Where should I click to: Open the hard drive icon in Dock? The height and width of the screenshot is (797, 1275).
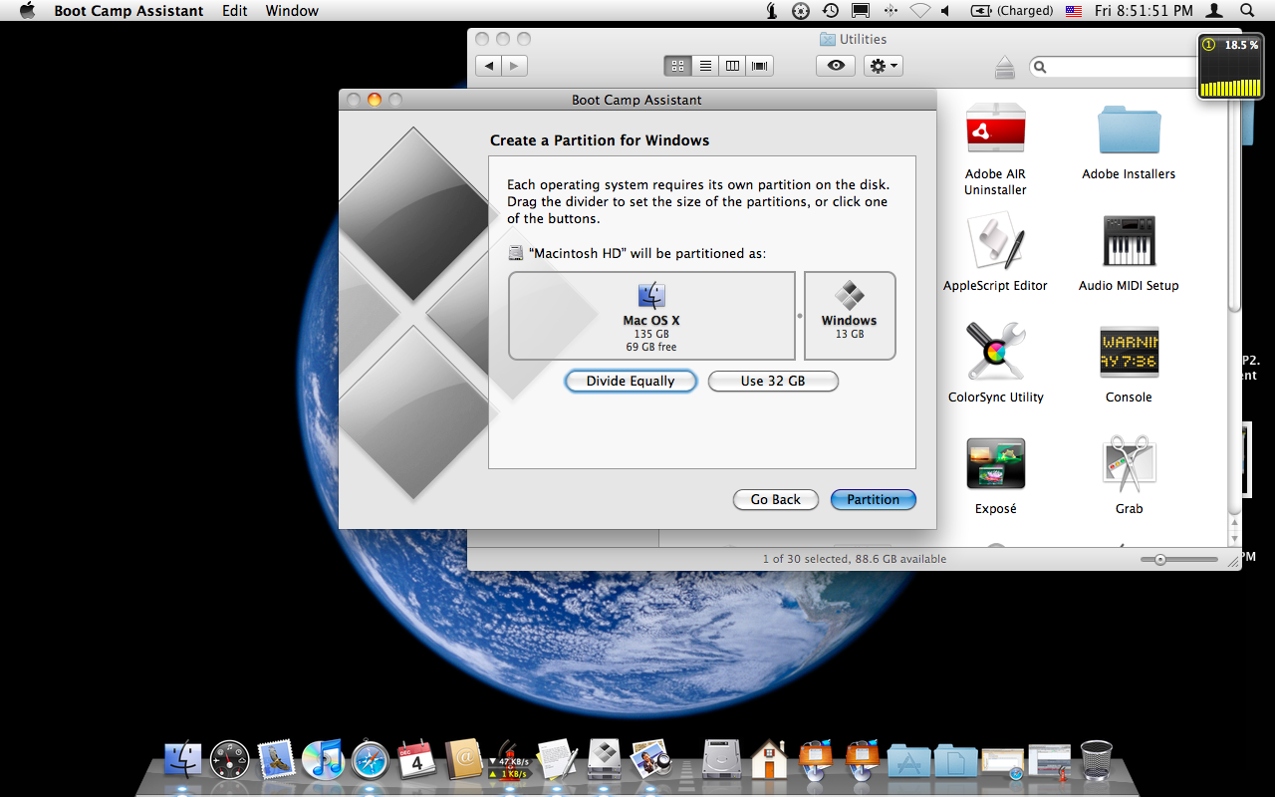[x=722, y=760]
